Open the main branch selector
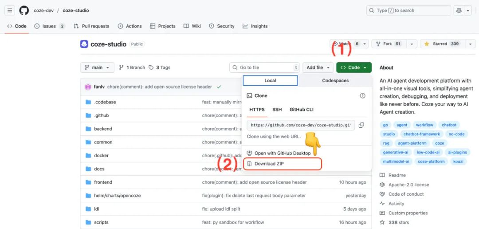The width and height of the screenshot is (479, 229). (97, 67)
